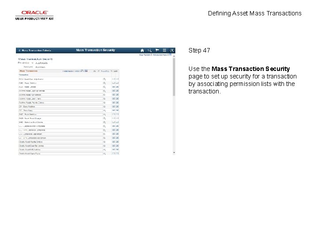Open the NavBar compass icon
Viewport: 318px width, 238px height.
click(x=172, y=50)
